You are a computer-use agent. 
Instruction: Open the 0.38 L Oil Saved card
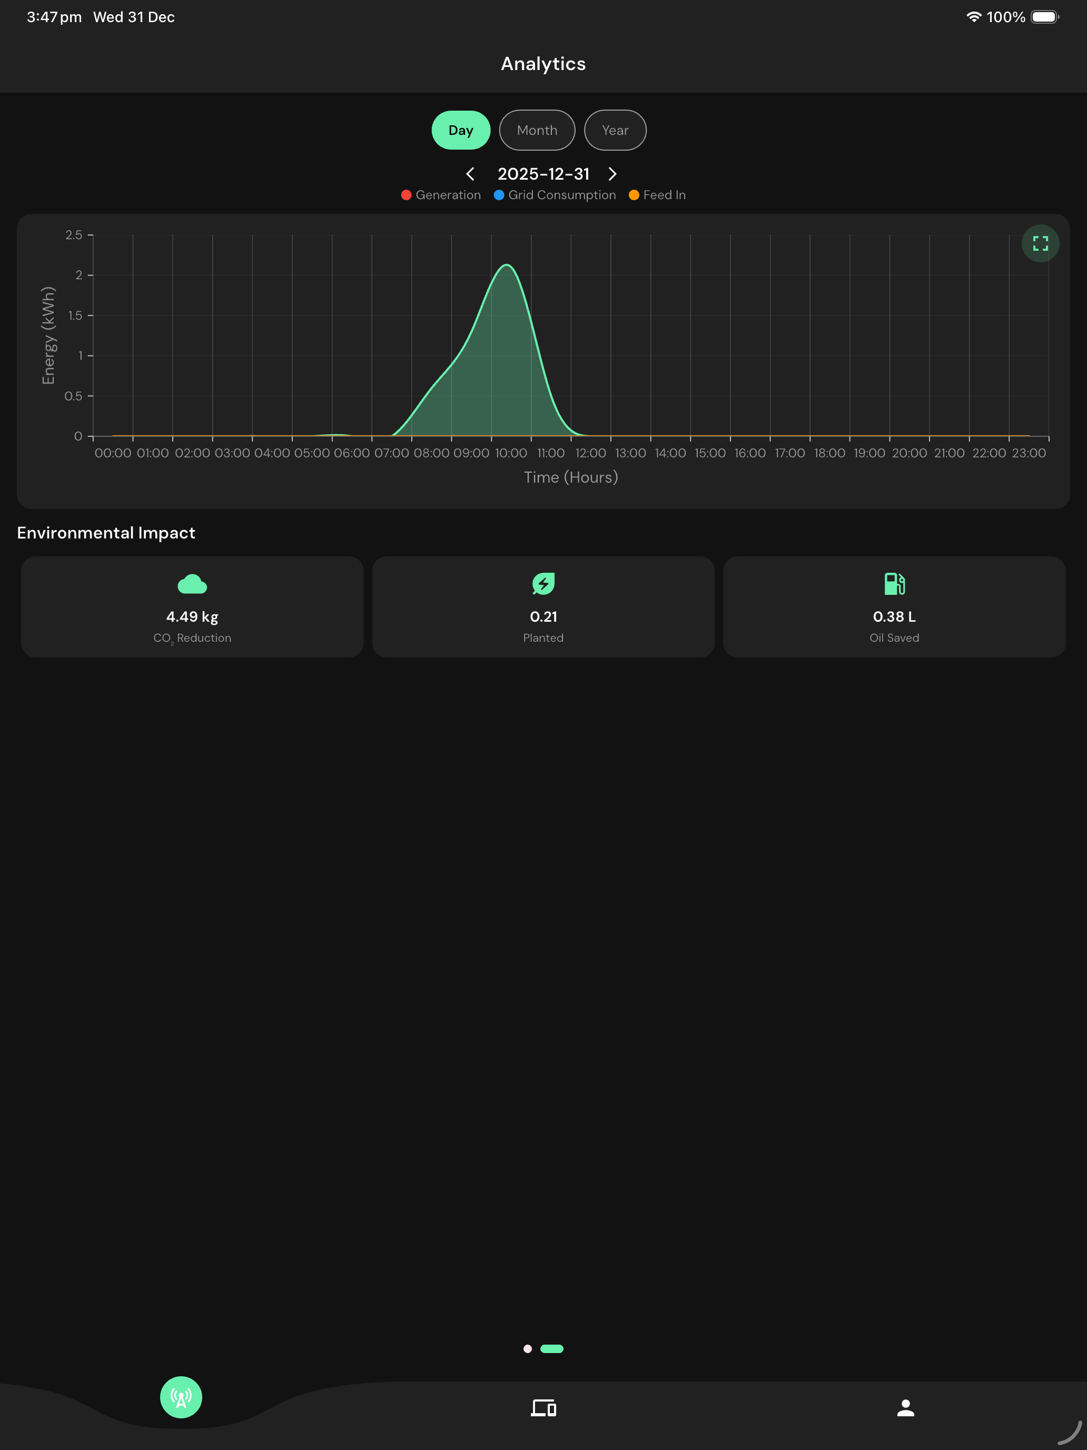[894, 607]
